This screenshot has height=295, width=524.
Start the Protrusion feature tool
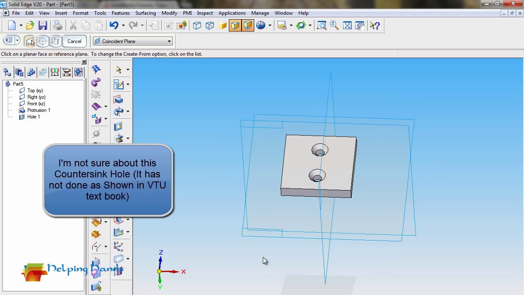tap(119, 100)
